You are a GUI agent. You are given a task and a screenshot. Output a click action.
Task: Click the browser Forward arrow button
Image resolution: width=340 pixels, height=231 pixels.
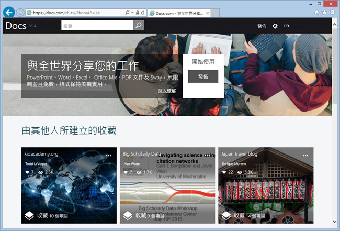click(20, 12)
